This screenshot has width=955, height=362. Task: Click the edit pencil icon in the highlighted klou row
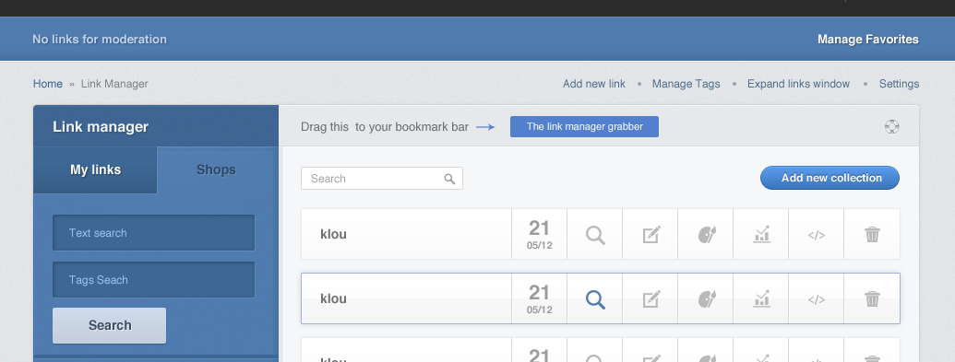click(x=651, y=298)
